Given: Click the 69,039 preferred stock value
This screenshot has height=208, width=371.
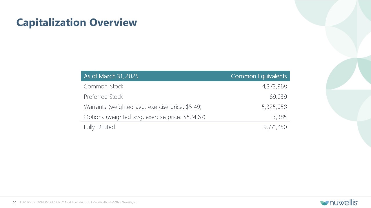Looking at the screenshot, I should (278, 96).
